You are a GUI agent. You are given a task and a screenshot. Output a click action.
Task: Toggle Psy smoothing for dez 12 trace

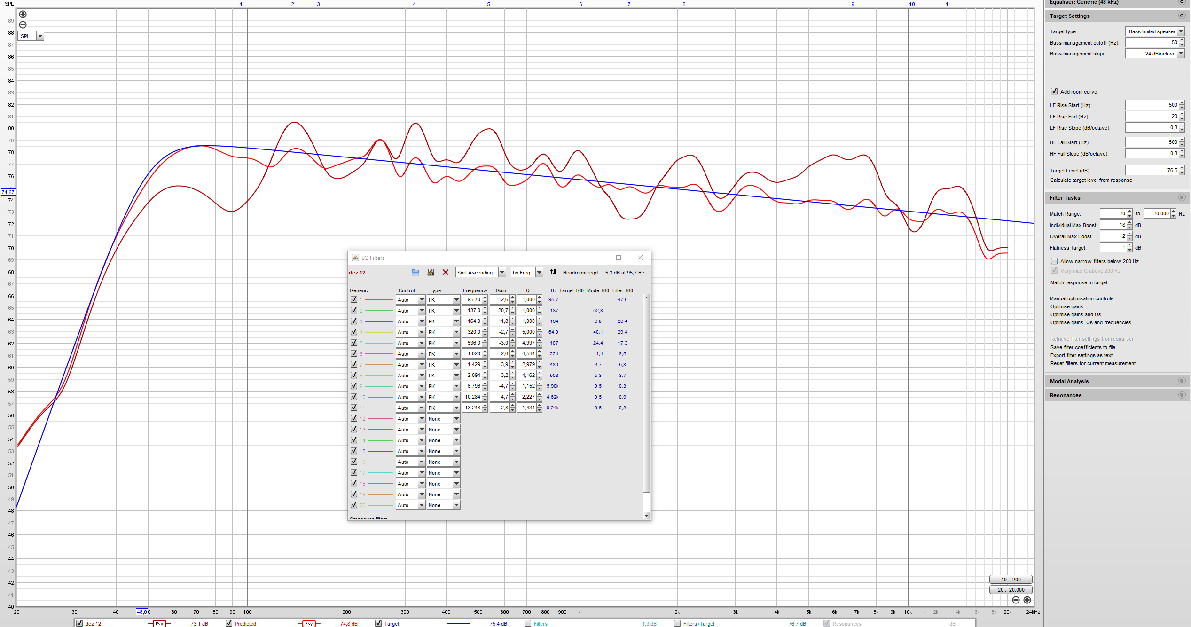159,624
